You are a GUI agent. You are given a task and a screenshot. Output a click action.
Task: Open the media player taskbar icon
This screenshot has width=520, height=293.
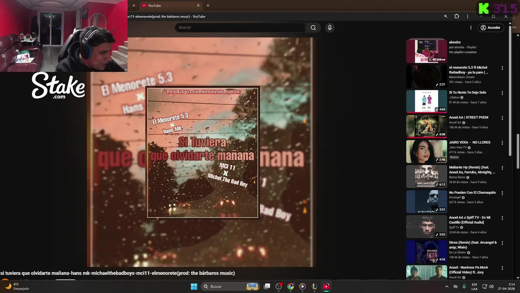[302, 286]
